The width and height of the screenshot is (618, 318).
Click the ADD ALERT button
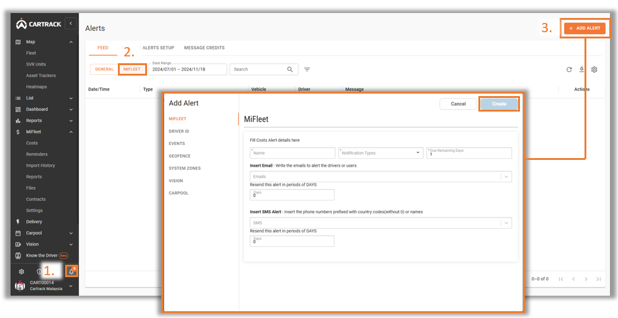point(584,29)
